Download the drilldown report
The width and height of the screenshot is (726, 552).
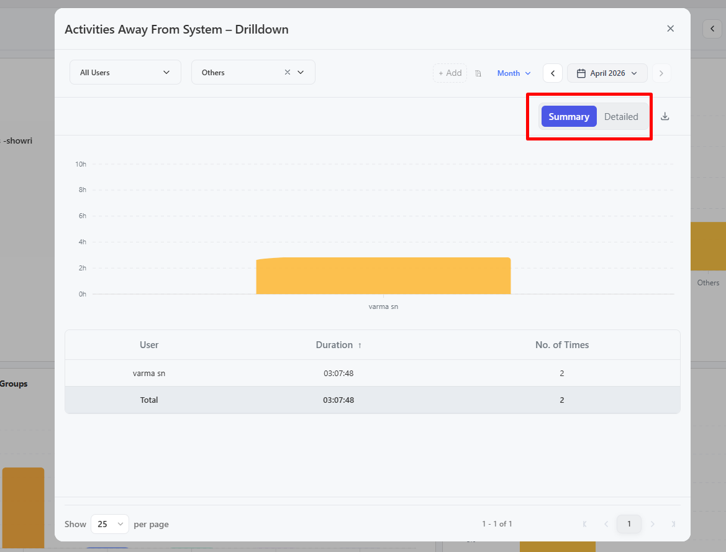pos(665,116)
